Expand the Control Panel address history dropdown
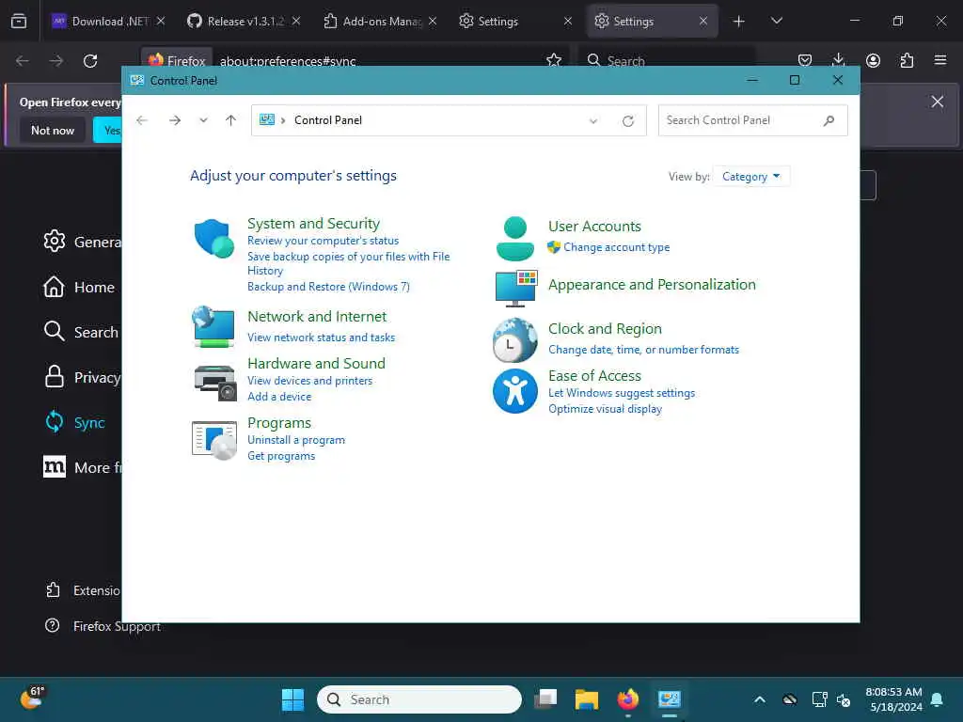 point(593,121)
